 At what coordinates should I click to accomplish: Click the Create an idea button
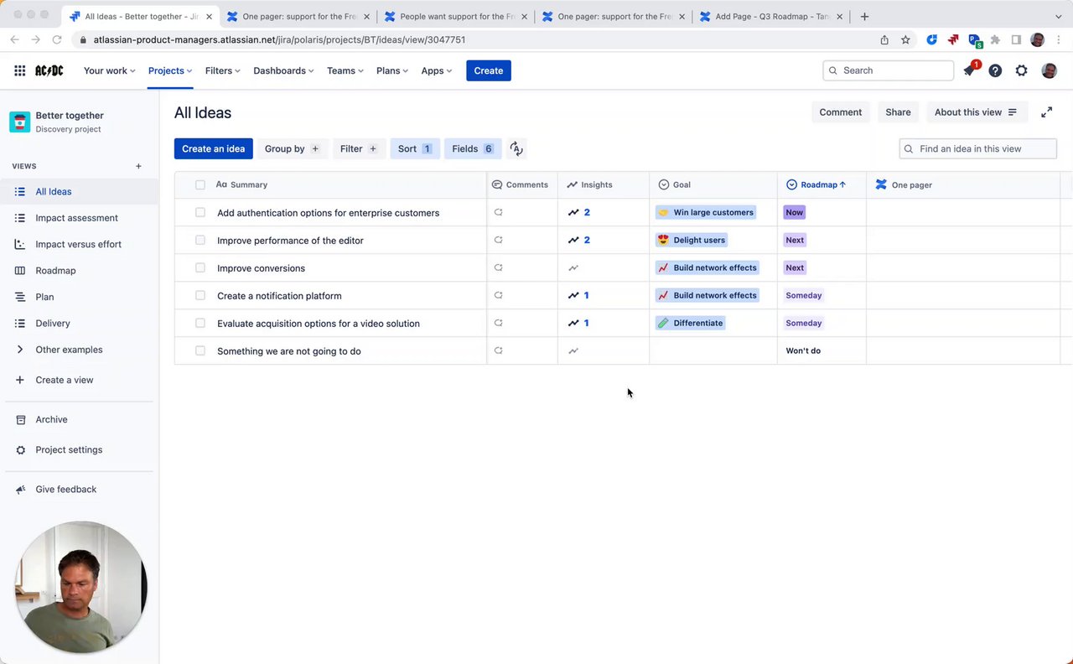pyautogui.click(x=213, y=149)
